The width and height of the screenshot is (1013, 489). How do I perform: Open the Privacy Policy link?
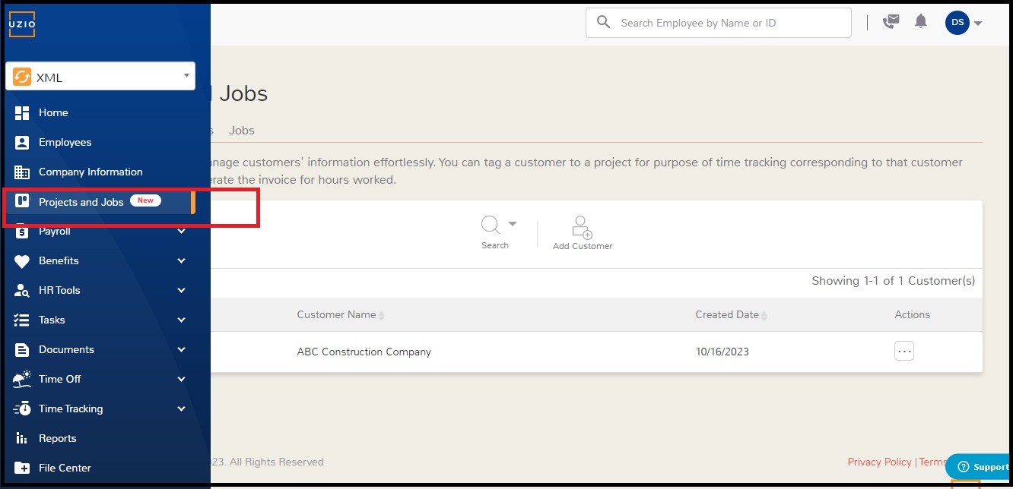(879, 462)
